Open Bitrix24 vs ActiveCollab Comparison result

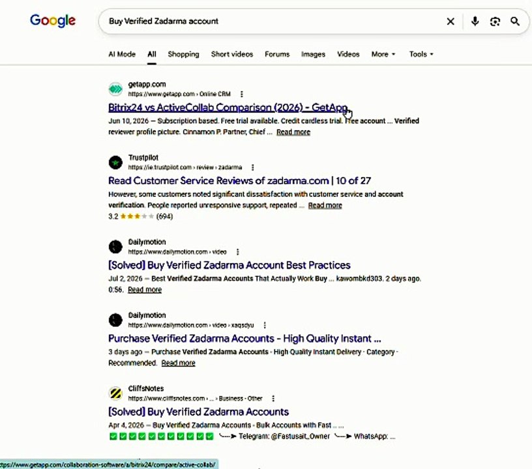pos(228,107)
